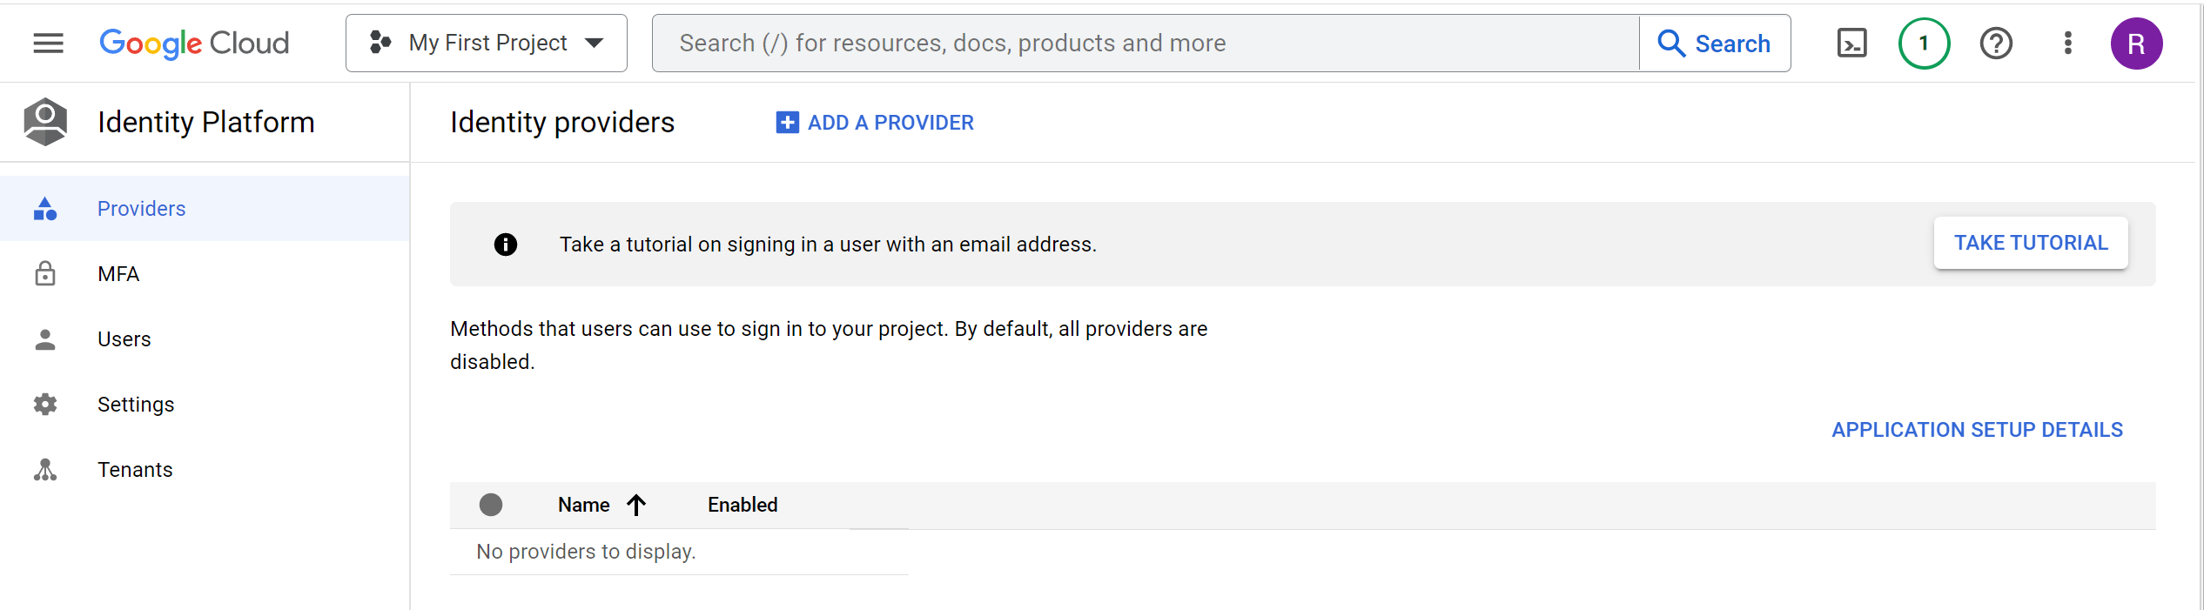Open the MFA sidebar item
This screenshot has width=2204, height=610.
point(205,274)
